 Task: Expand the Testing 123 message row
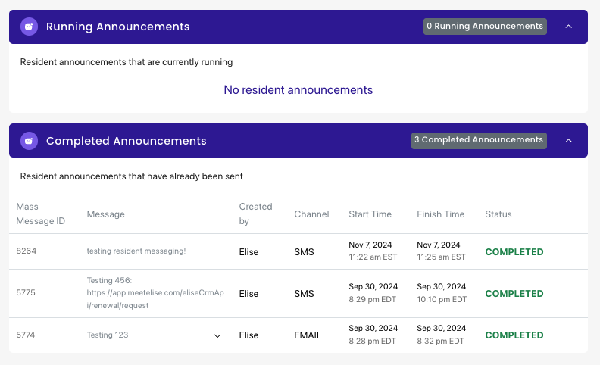tap(217, 336)
